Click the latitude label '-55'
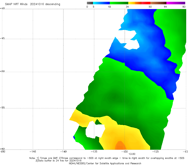 click(2, 107)
